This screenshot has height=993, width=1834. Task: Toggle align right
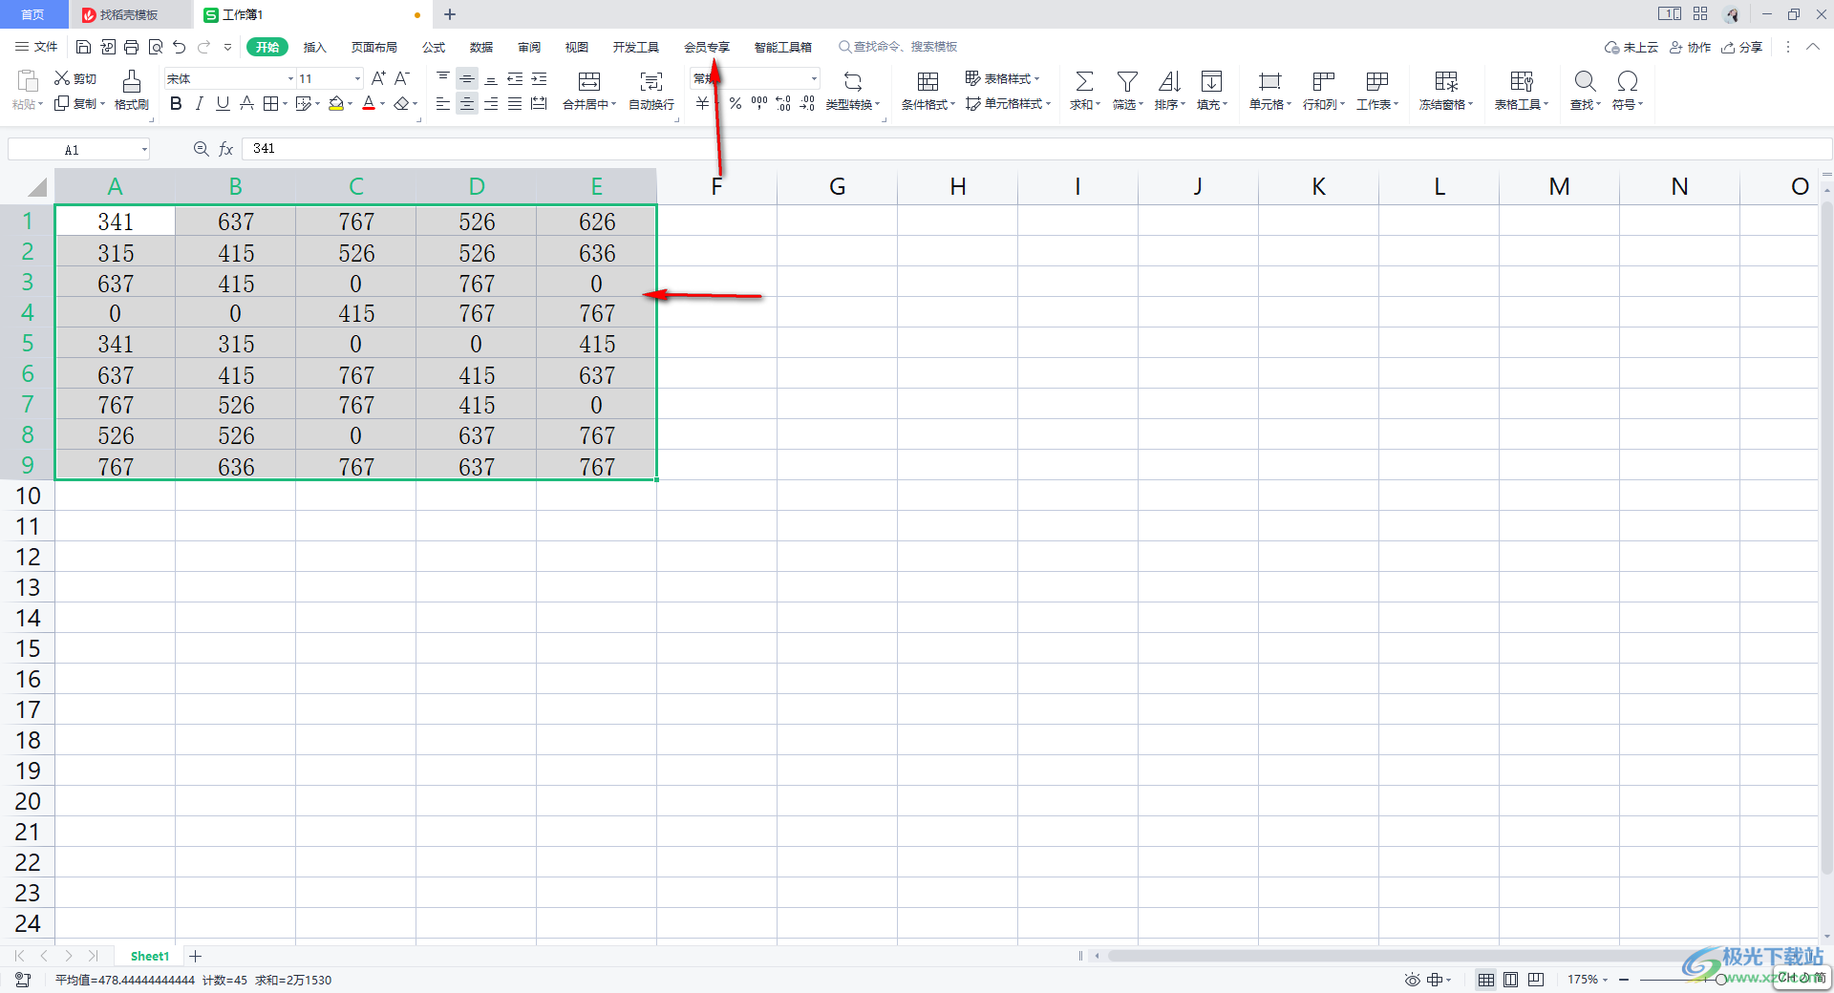coord(491,103)
